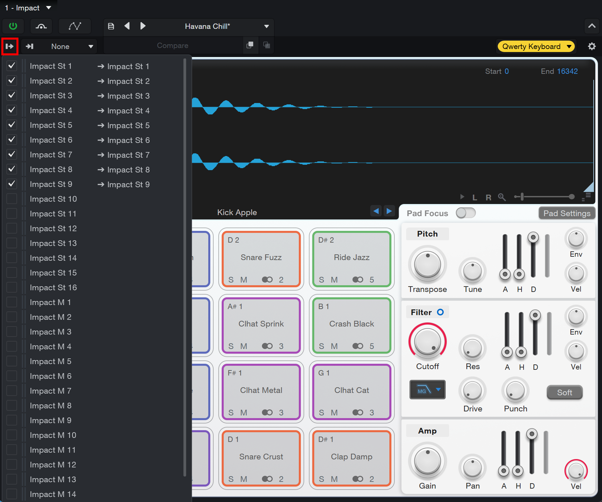Load the next preset arrow

(143, 26)
